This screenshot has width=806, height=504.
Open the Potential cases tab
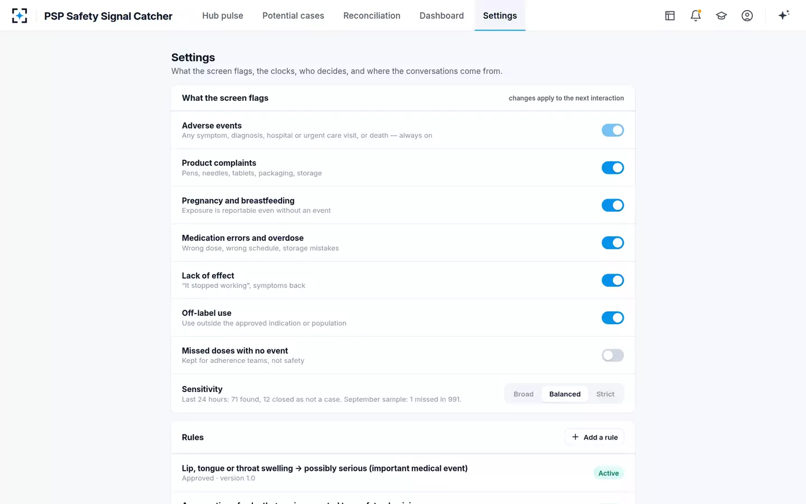pyautogui.click(x=293, y=16)
